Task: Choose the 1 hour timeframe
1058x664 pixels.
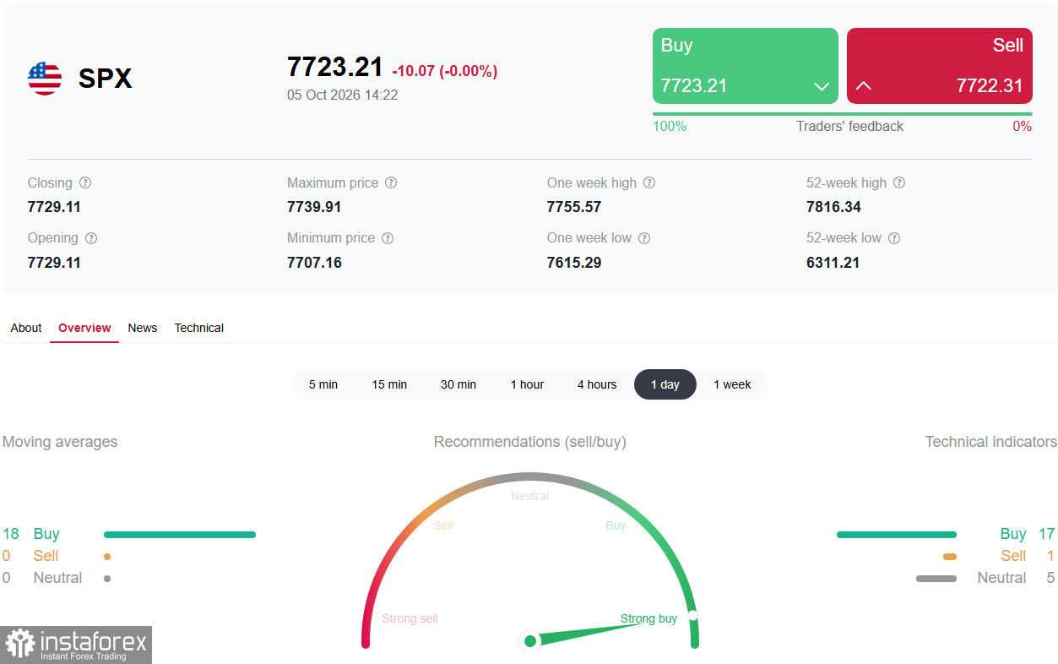Action: click(x=527, y=384)
